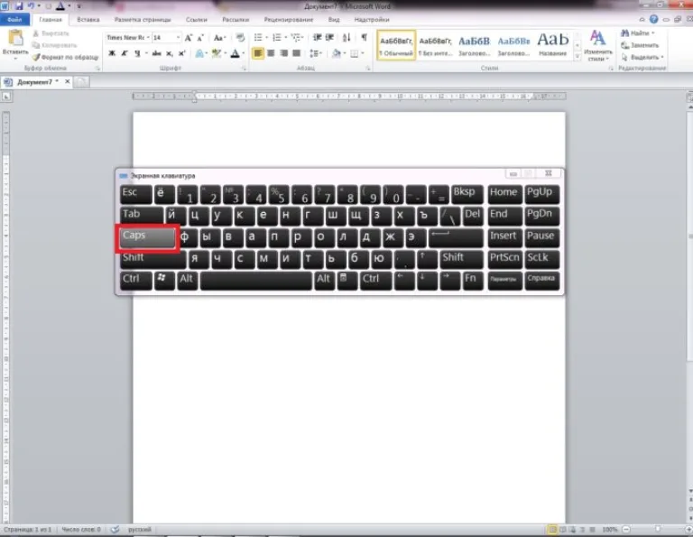Switch to the Вид tab
This screenshot has width=693, height=537.
point(334,20)
